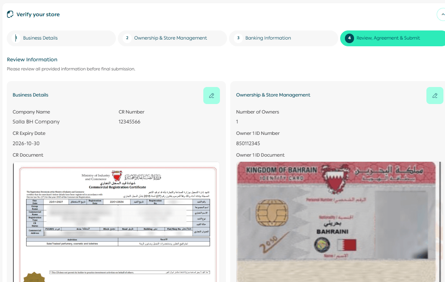Select Owner 1 ID Number 850112345
Viewport: 445px width, 282px height.
pos(248,144)
